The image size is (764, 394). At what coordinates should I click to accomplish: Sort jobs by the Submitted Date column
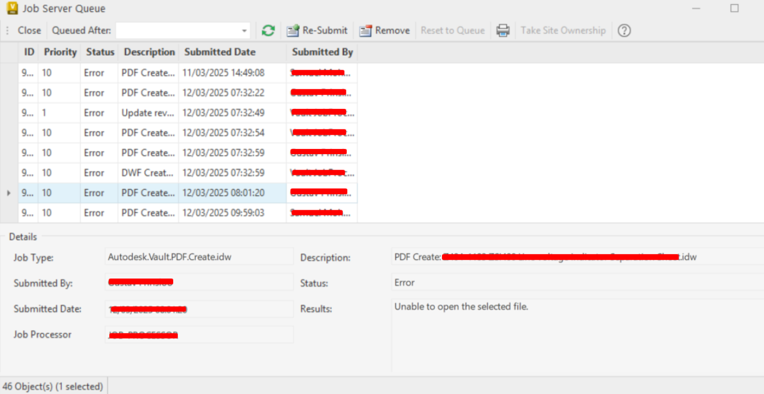(x=220, y=52)
